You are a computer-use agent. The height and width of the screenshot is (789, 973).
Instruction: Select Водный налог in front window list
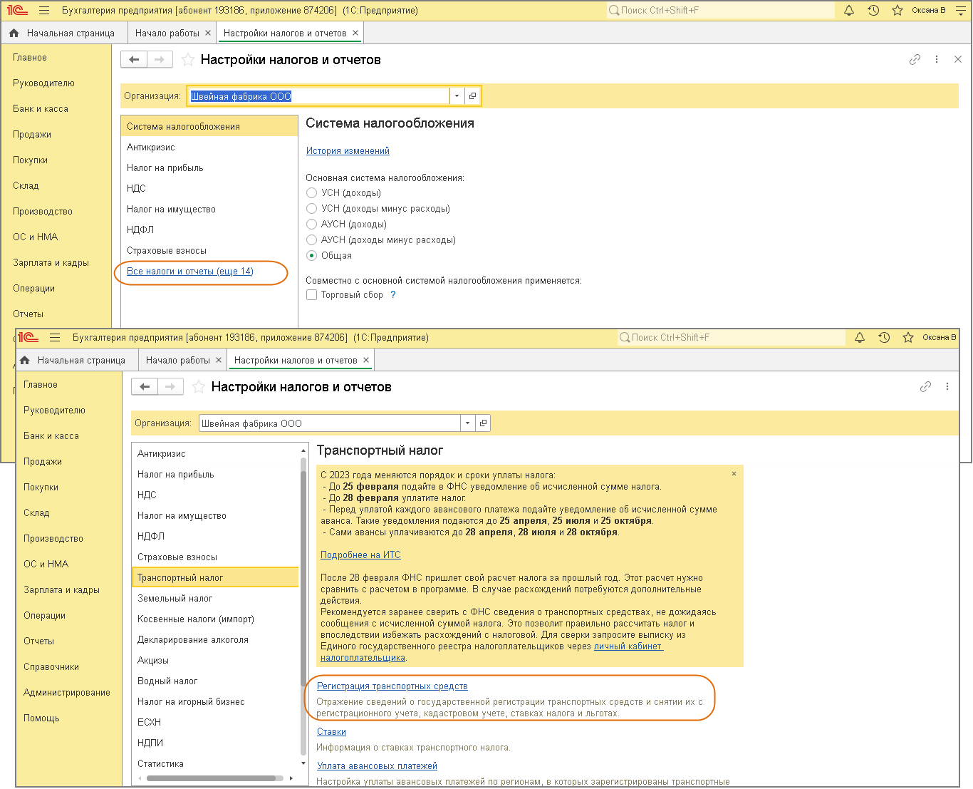coord(215,681)
